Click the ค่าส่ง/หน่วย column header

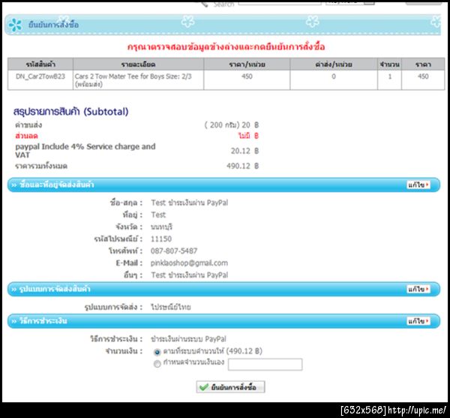point(334,65)
